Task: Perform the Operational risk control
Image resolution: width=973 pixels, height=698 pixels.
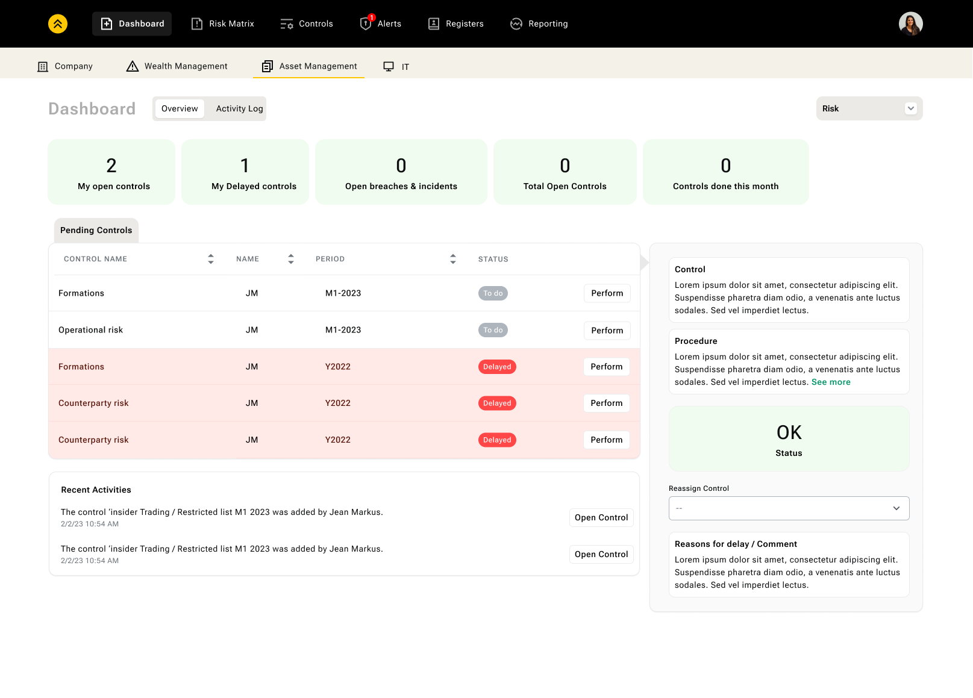Action: (x=607, y=331)
